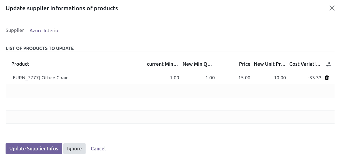Sort by New Min Quantity column header

coord(197,64)
